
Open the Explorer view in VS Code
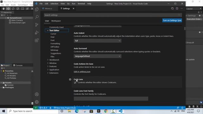pos(37,9)
